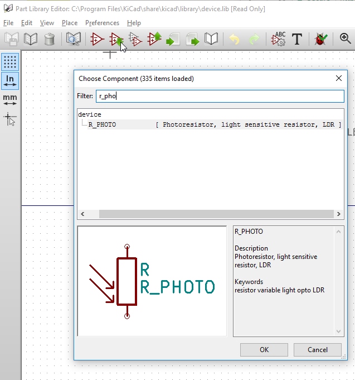Click OK in Choose Component dialog
The width and height of the screenshot is (355, 380).
pyautogui.click(x=264, y=350)
